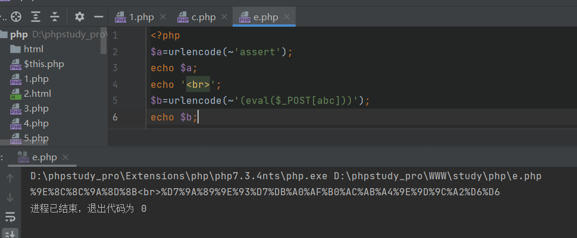Click gutter line number 6
Viewport: 577px width, 238px height.
(115, 117)
